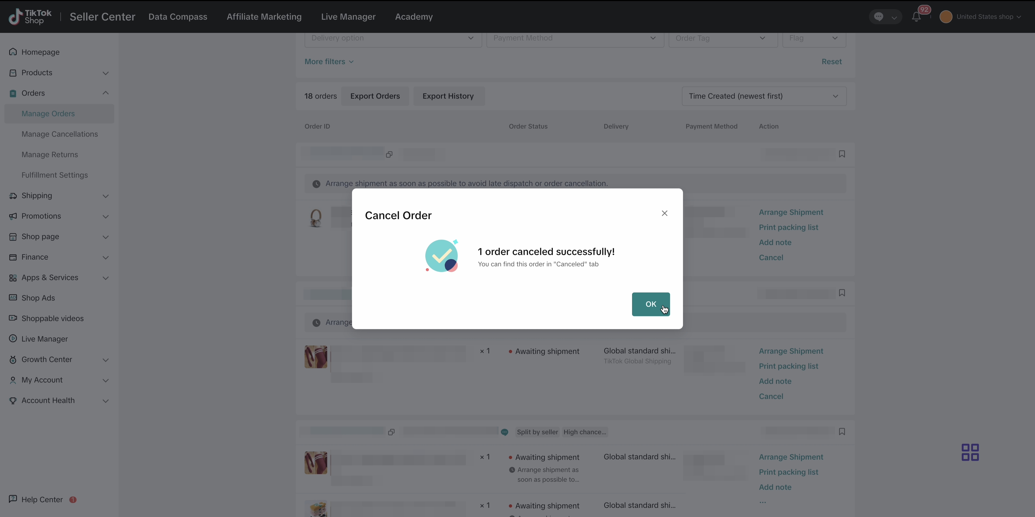Toggle bookmark on the split-by-seller order
This screenshot has width=1035, height=517.
pos(842,431)
